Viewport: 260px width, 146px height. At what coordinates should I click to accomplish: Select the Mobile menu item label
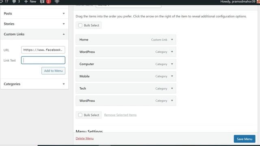[x=84, y=76]
